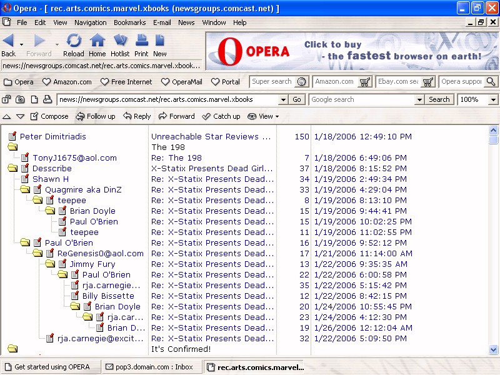Image resolution: width=500 pixels, height=375 pixels.
Task: Collapse the Desscribe thread folder
Action: [x=12, y=168]
